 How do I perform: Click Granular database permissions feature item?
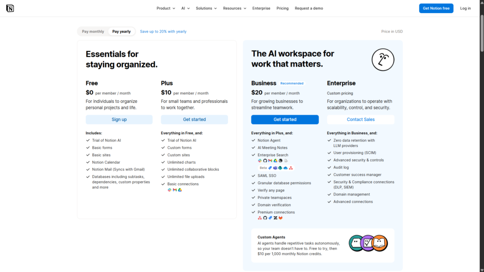(284, 183)
